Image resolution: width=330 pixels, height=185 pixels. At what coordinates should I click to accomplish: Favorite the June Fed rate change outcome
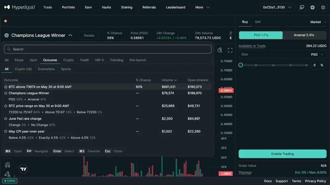coord(6,119)
